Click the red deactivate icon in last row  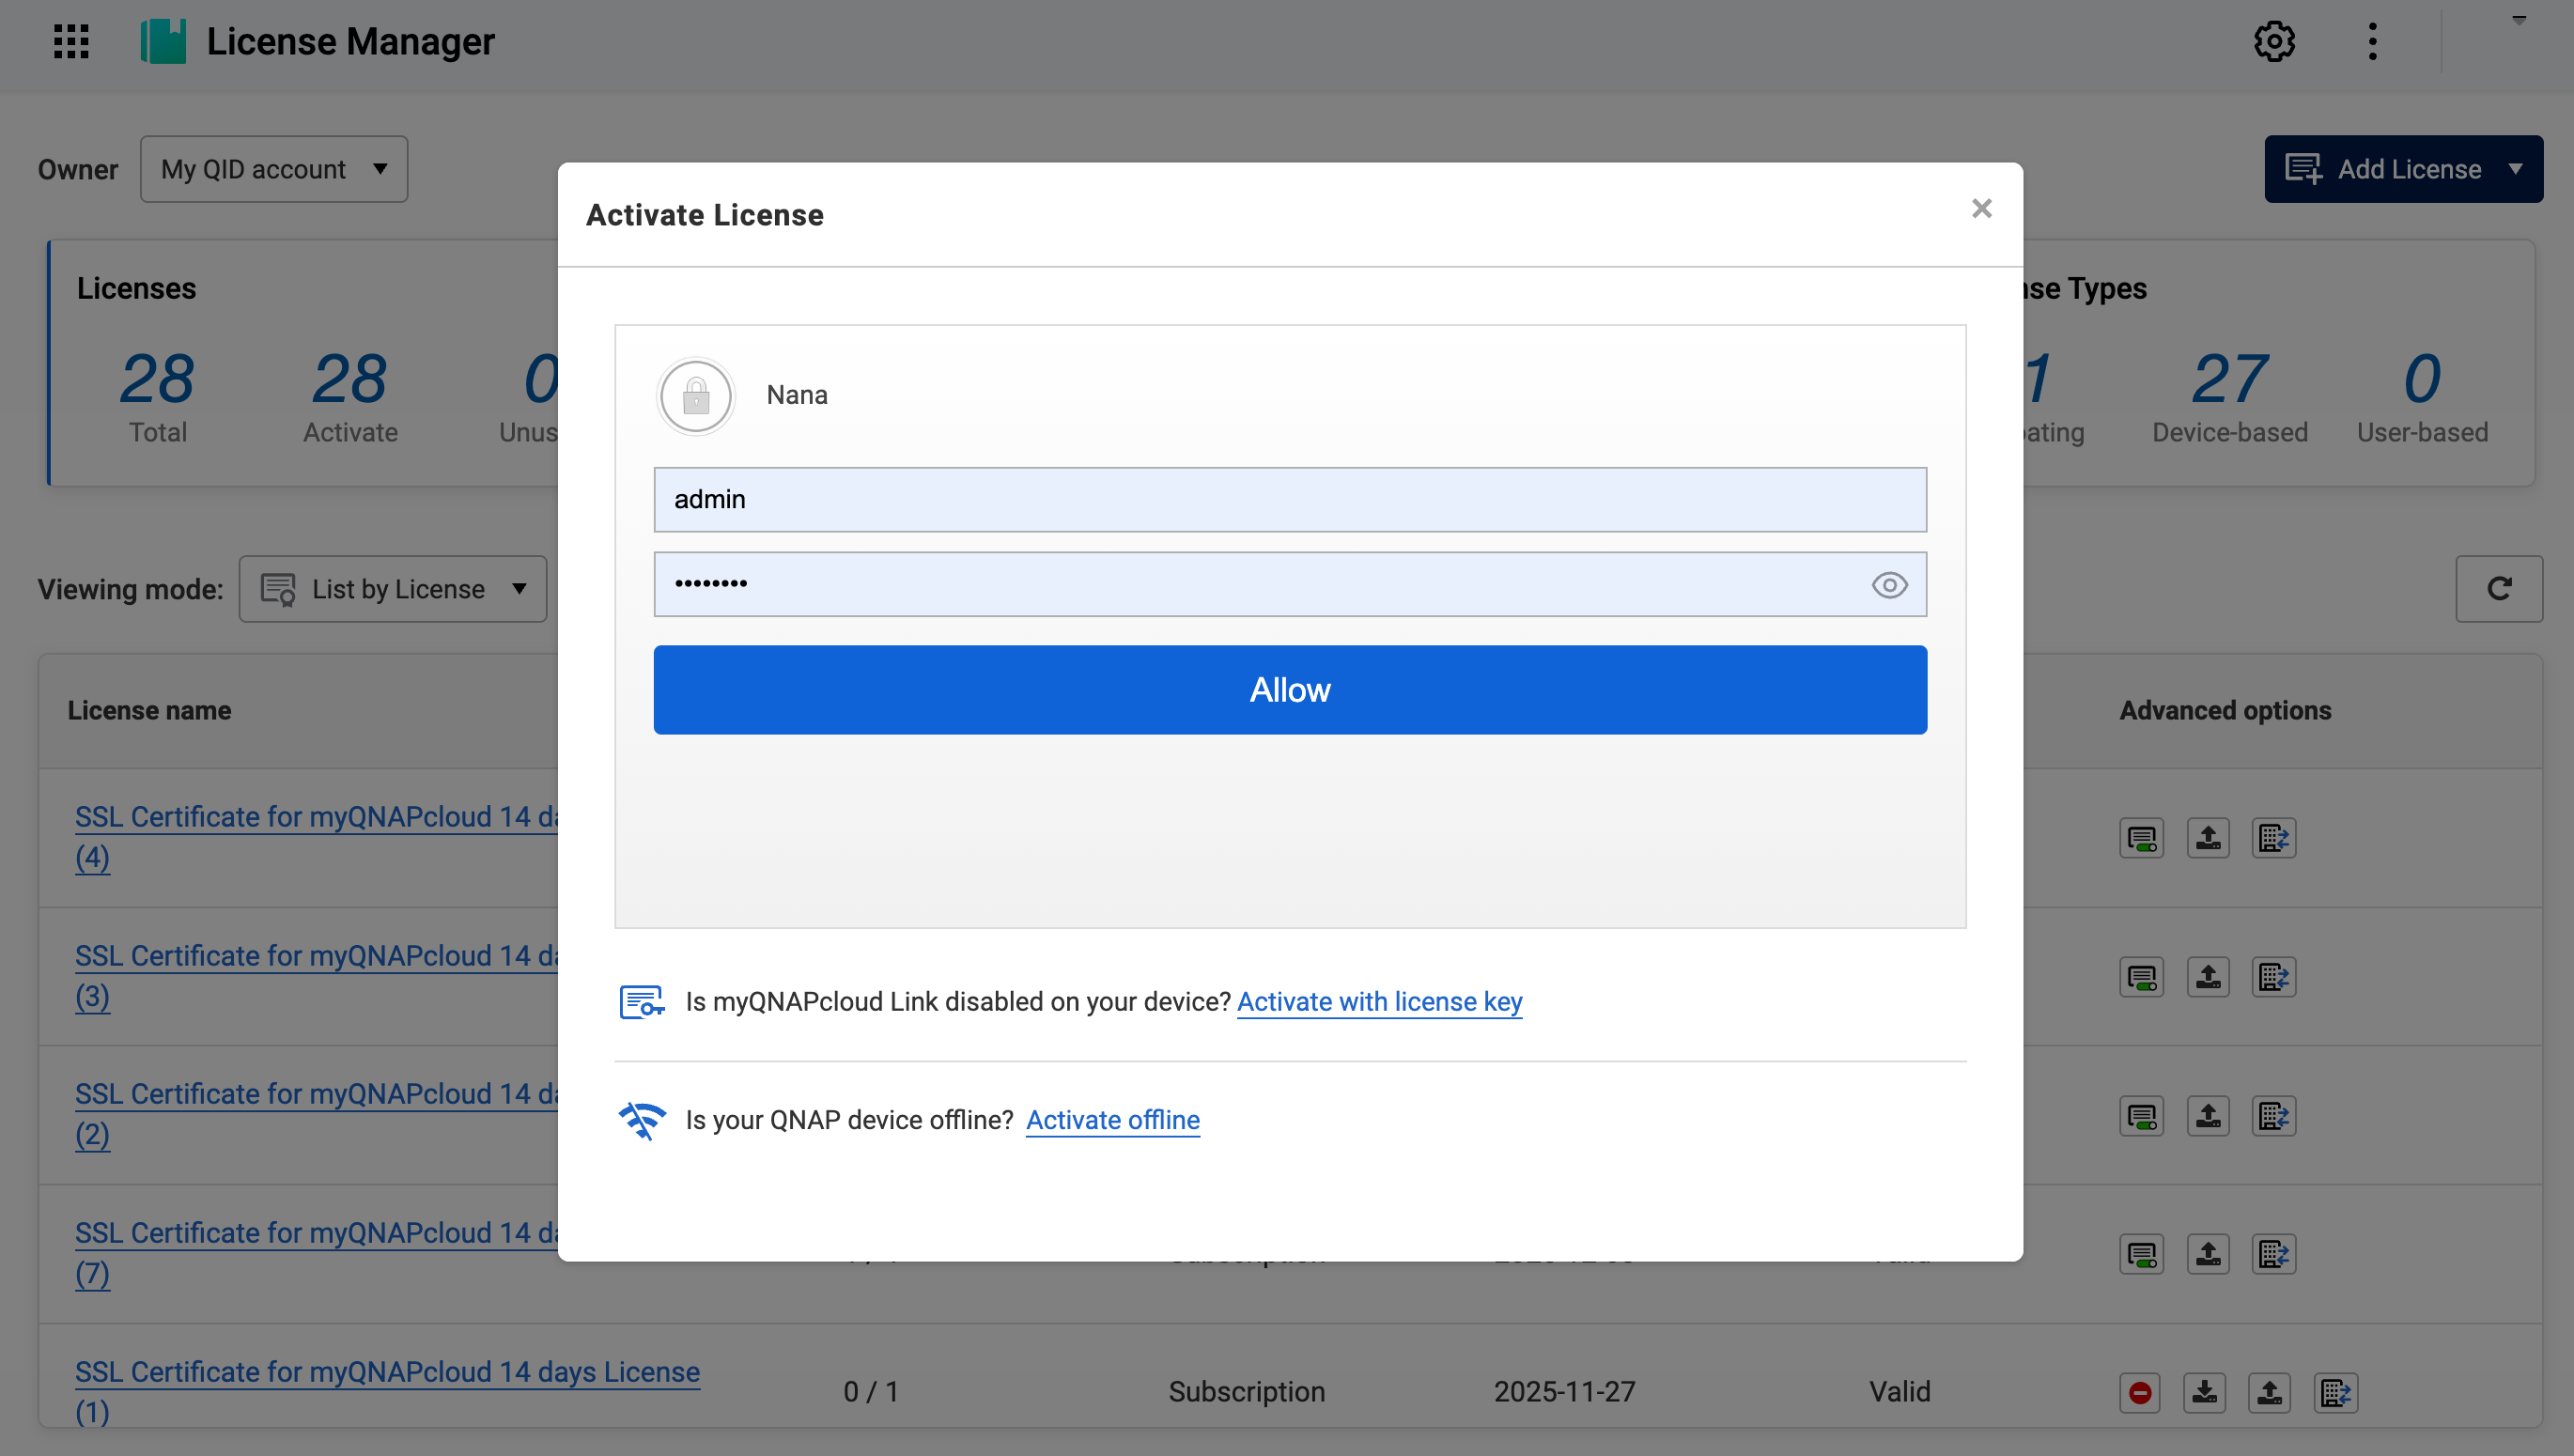(x=2139, y=1392)
